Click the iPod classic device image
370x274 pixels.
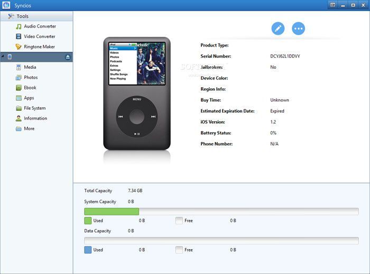click(137, 94)
